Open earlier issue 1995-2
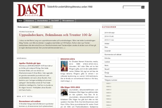 tap(109, 87)
